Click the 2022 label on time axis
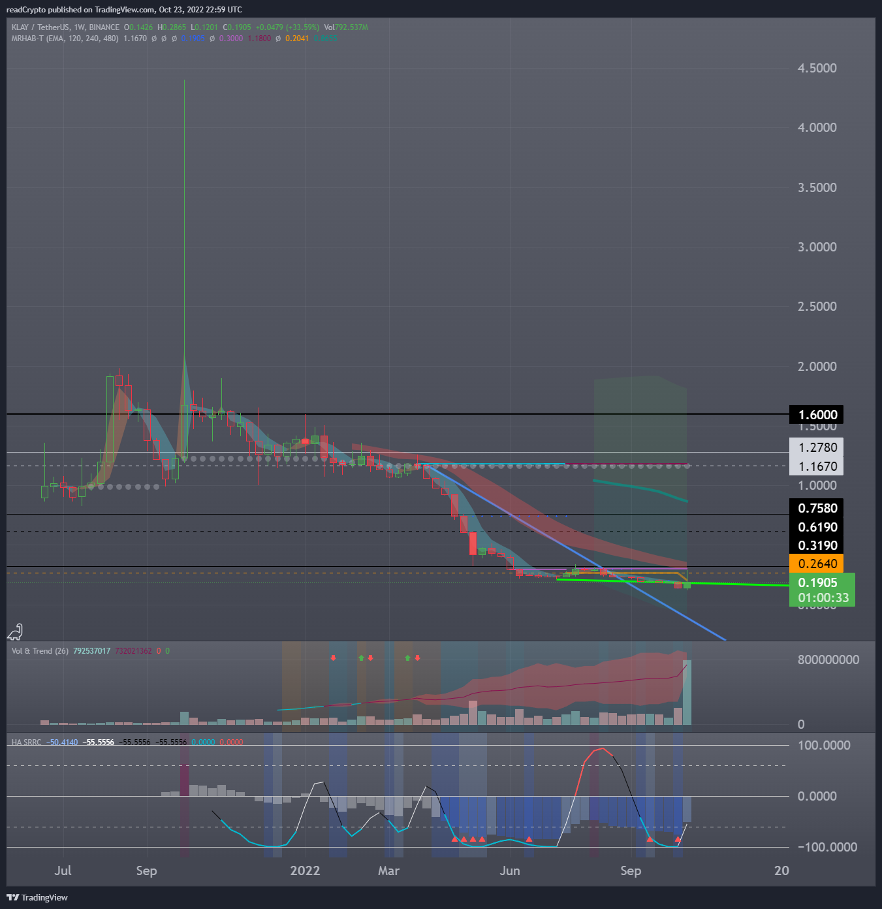The height and width of the screenshot is (909, 882). point(305,870)
